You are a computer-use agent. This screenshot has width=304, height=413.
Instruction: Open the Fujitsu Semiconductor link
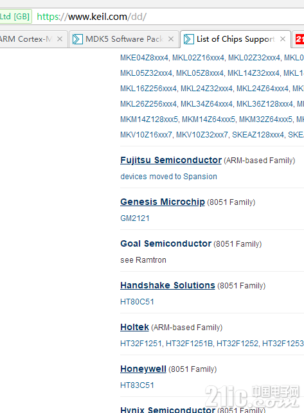tap(171, 160)
